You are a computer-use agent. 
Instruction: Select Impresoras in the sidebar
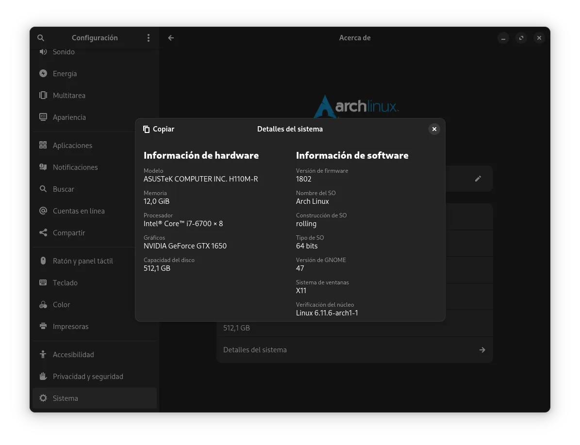click(x=95, y=326)
